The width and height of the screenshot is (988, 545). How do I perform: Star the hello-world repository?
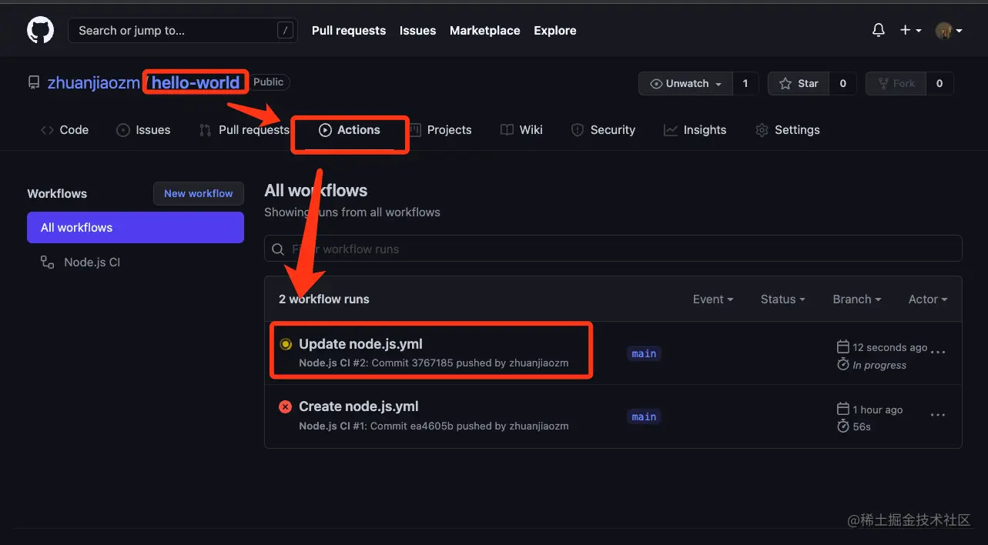(799, 83)
